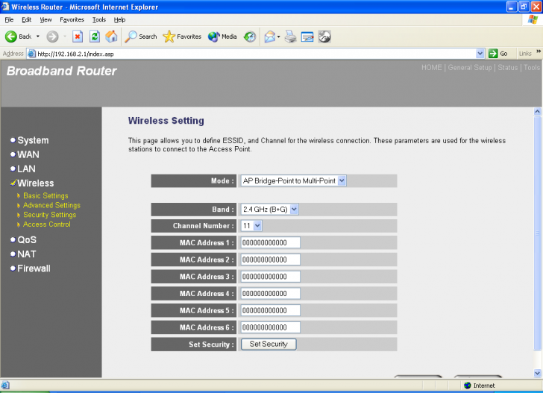Click the Internet zone globe icon

468,386
